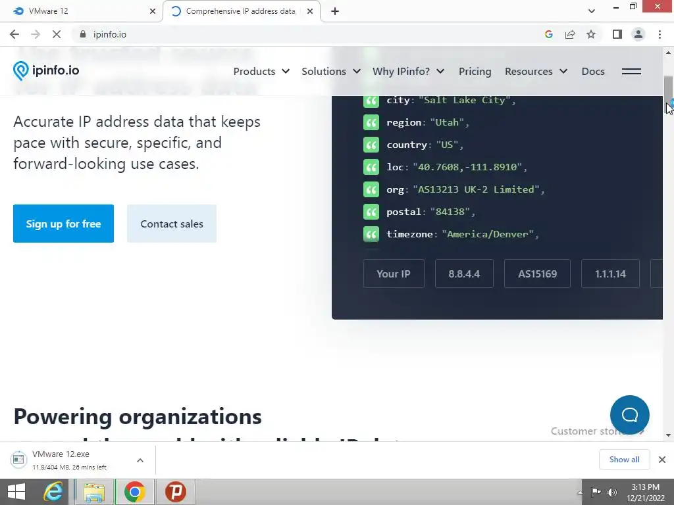This screenshot has width=674, height=505.
Task: Click the quote icon beside timezone field
Action: [371, 234]
